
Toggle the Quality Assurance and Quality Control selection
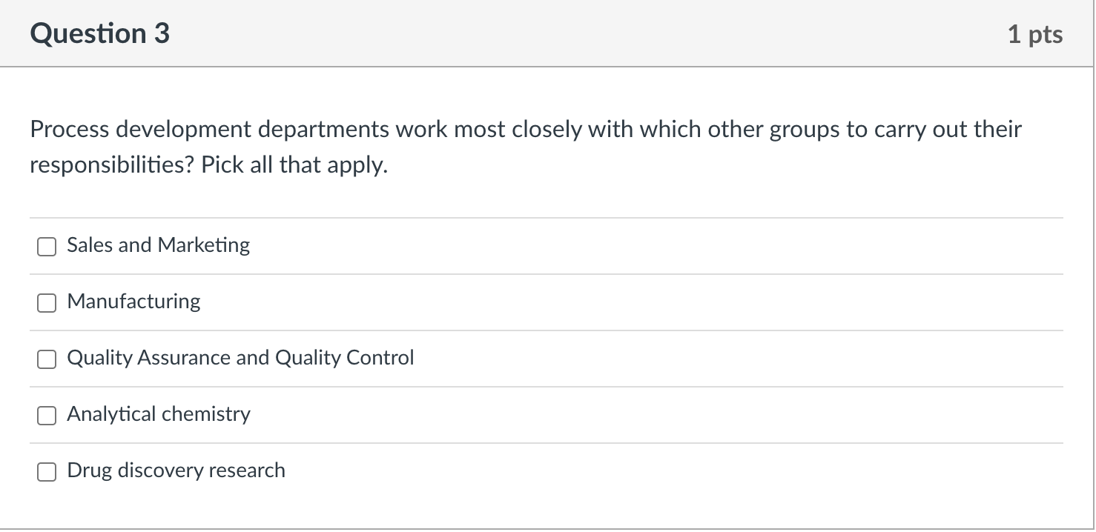point(46,359)
